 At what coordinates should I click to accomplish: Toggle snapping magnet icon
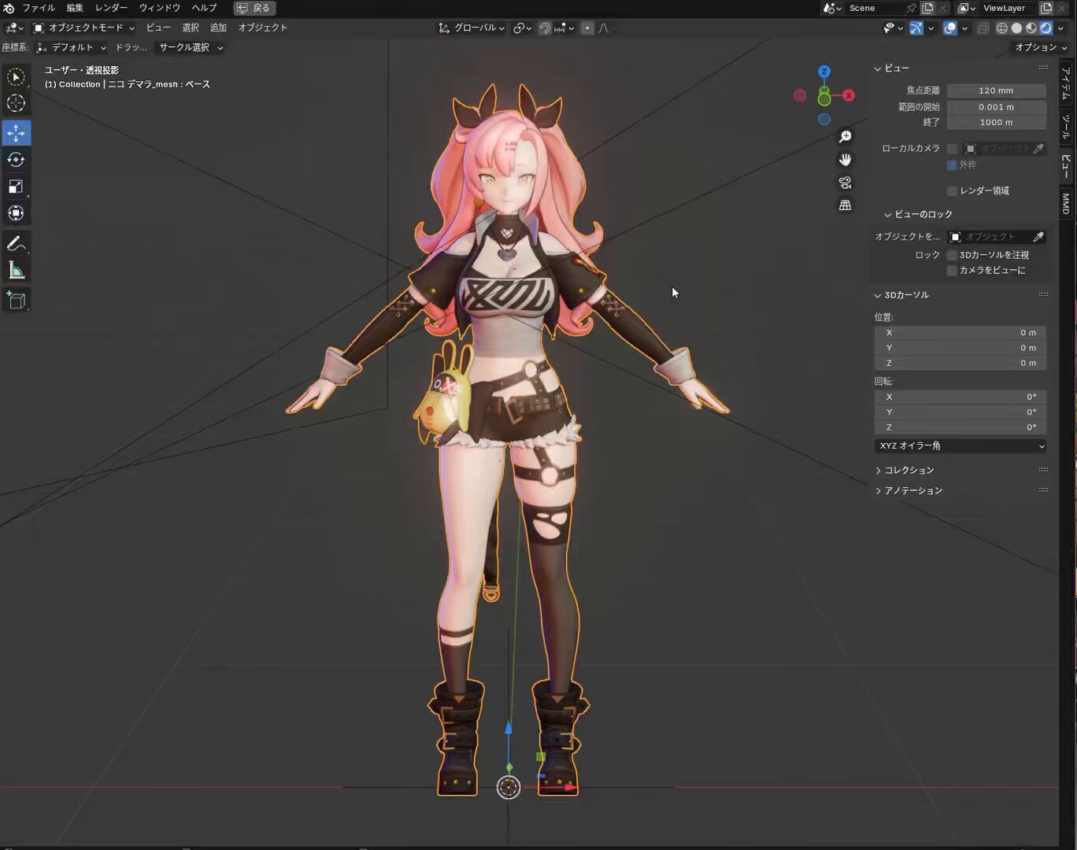point(545,28)
